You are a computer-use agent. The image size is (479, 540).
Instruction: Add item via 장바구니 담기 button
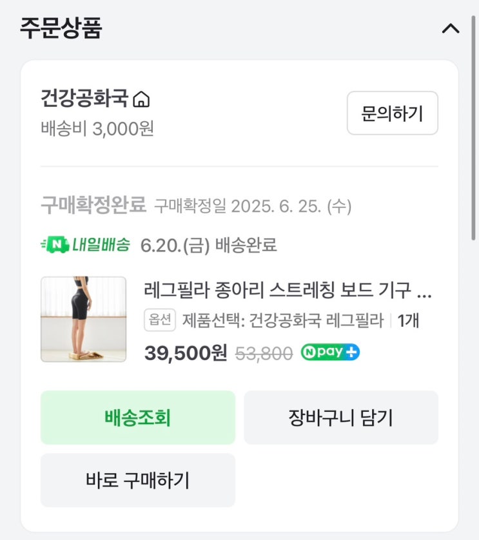point(340,418)
